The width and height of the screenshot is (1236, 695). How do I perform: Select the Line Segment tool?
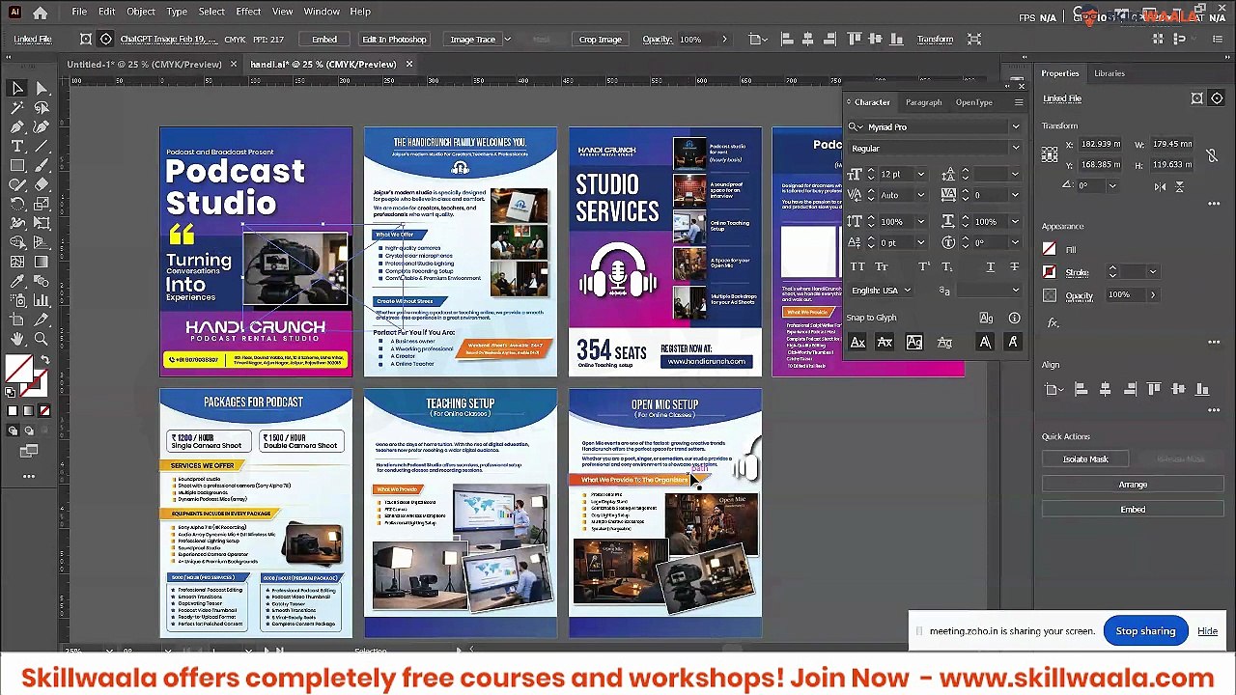pos(42,146)
